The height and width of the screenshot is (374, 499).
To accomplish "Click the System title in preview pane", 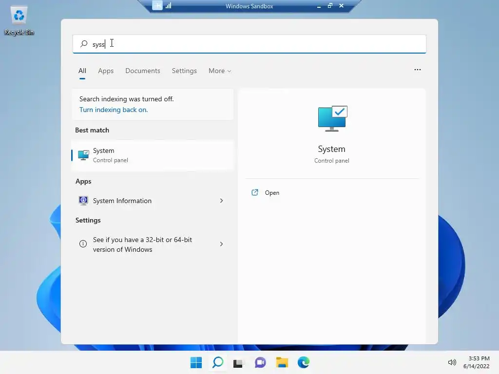I will pos(331,149).
